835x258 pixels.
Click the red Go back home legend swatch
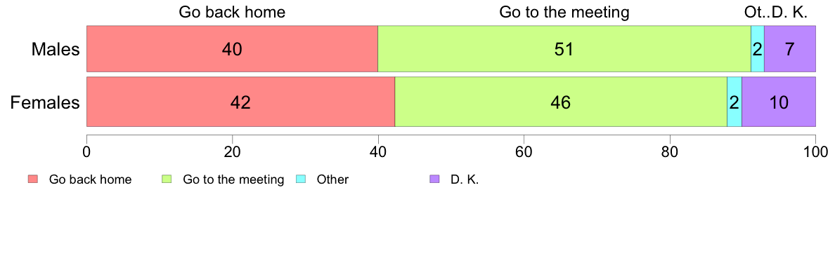(x=32, y=179)
